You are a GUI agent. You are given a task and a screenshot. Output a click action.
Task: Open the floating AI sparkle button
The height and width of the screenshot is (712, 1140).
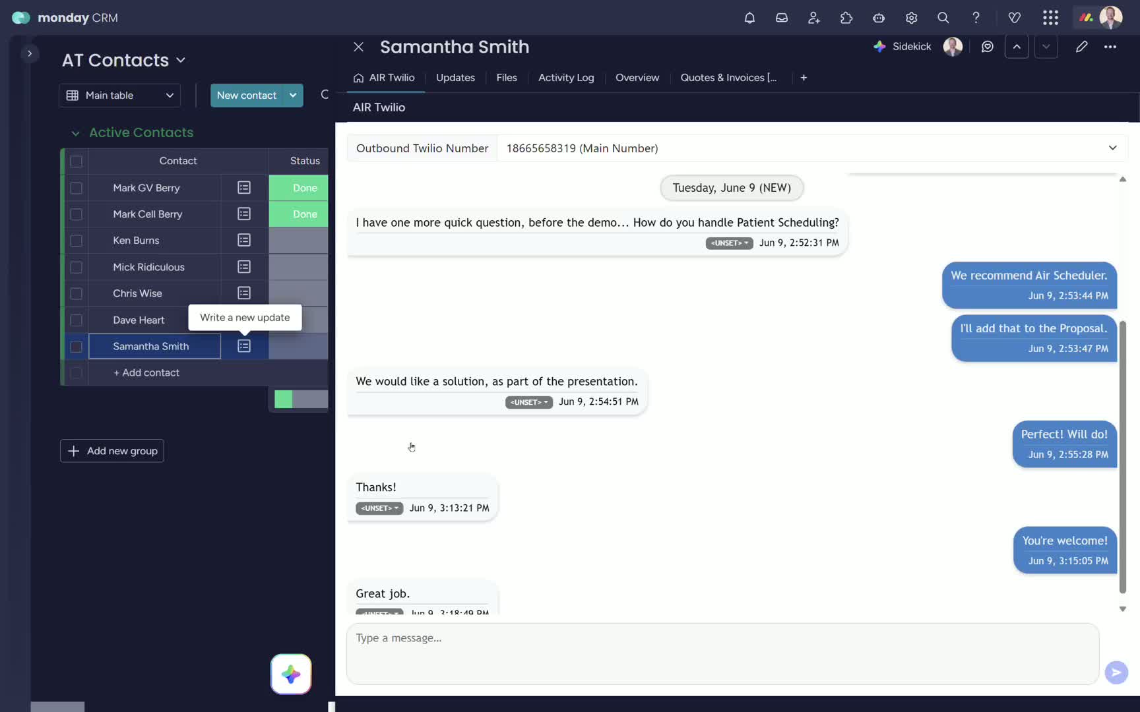pos(291,674)
